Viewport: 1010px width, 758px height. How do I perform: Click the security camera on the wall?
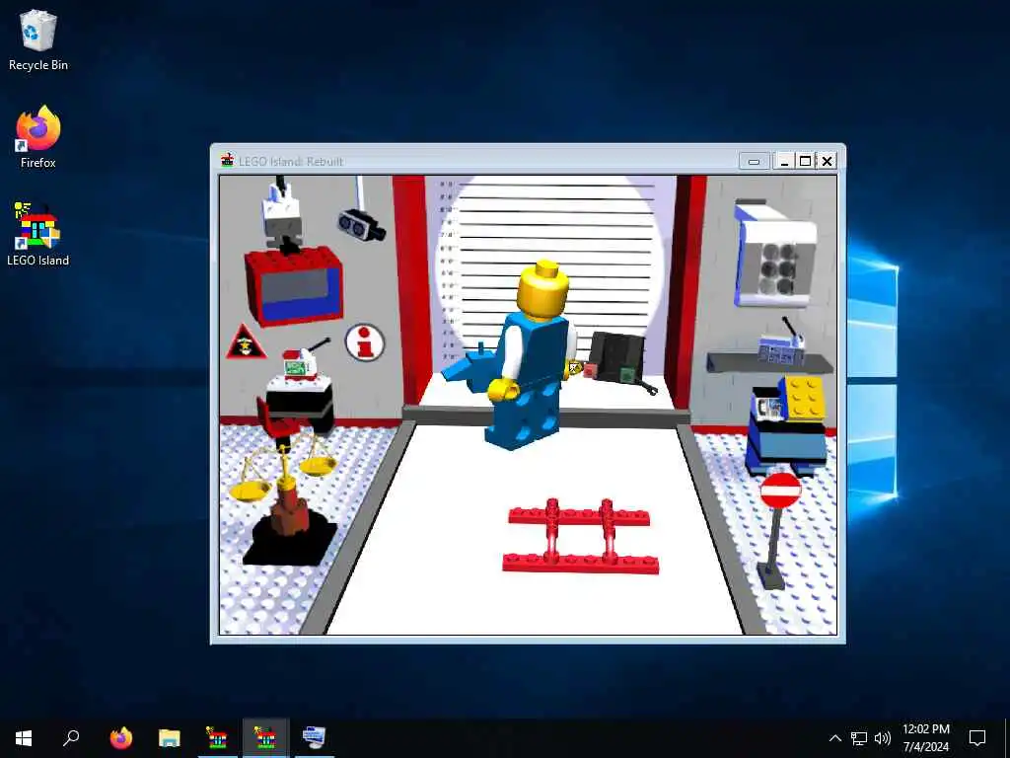[x=361, y=224]
